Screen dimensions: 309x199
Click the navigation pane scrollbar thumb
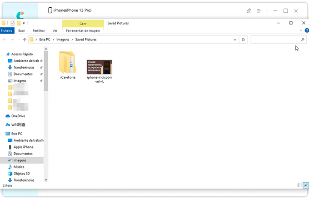46,71
